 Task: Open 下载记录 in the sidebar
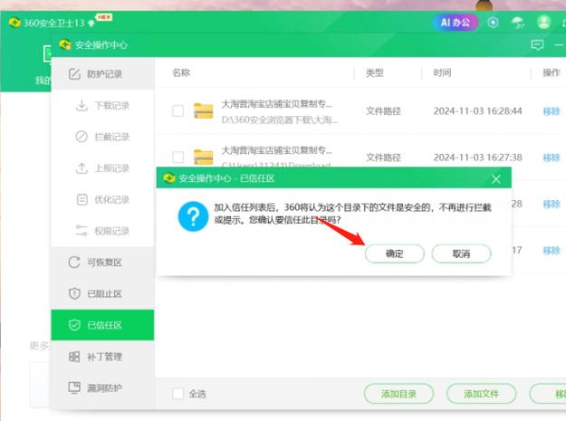click(x=103, y=105)
